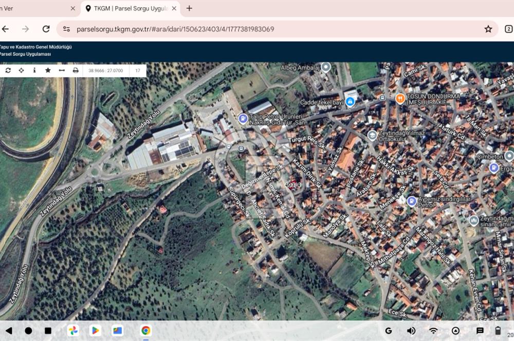Open a new tab with the plus button
514x341 pixels.
190,8
